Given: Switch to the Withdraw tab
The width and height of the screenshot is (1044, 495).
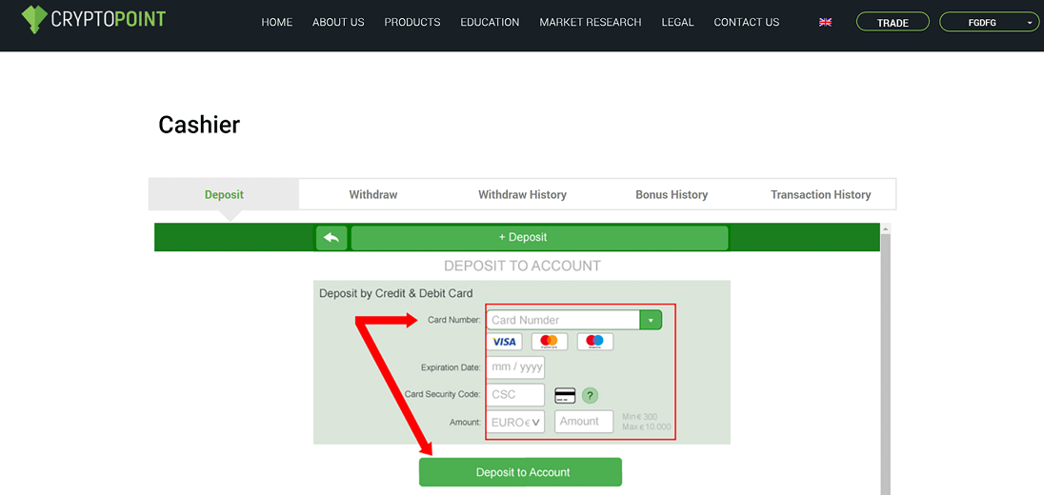Looking at the screenshot, I should (372, 194).
